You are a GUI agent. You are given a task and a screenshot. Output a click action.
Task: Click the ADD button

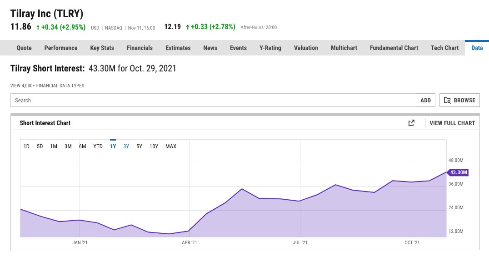(x=426, y=100)
